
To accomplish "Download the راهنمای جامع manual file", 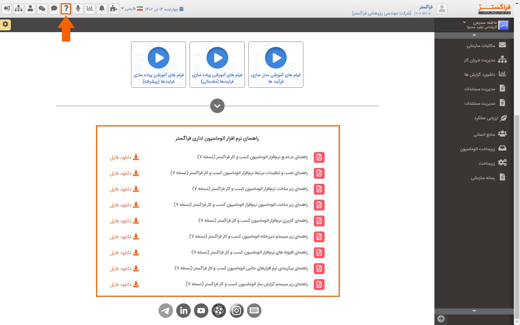I will tap(124, 157).
